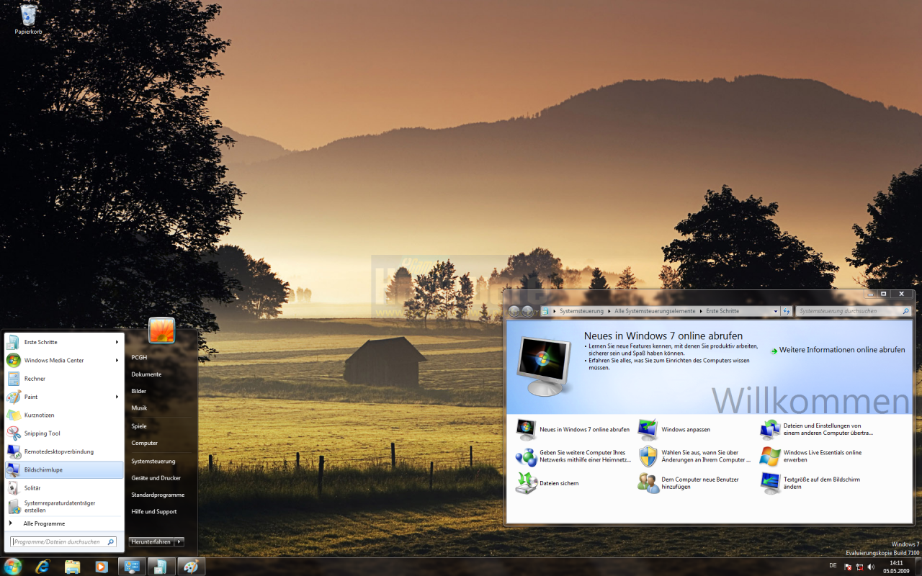
Task: Open PCGH user folder from Start menu
Action: pyautogui.click(x=139, y=357)
